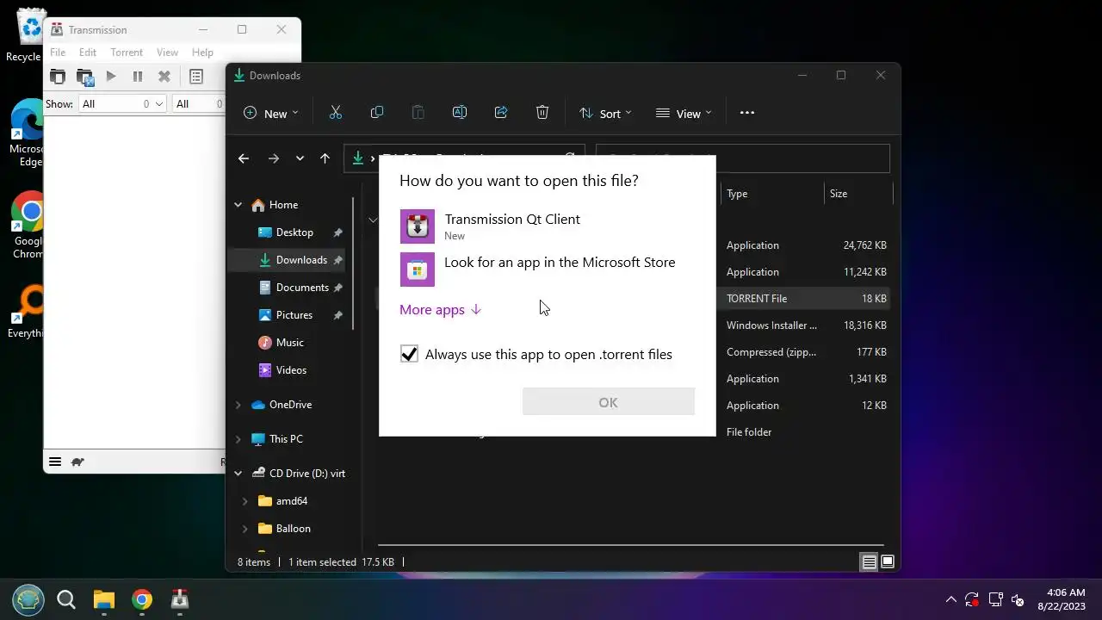Switch Explorer to details view icon
The height and width of the screenshot is (620, 1102).
(870, 562)
